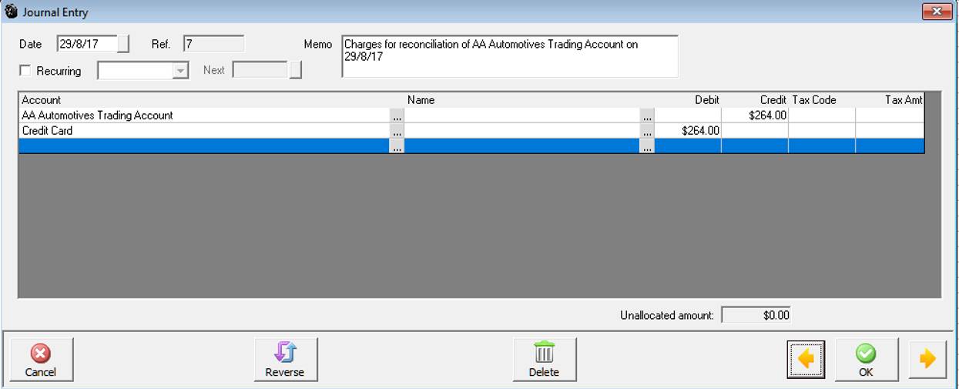The image size is (959, 389).
Task: Click the Journal Entry title bar app icon
Action: [x=12, y=12]
